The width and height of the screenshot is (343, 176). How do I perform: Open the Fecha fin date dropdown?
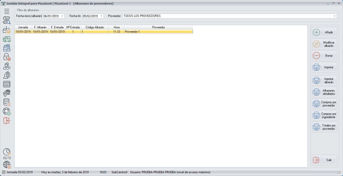[101, 16]
